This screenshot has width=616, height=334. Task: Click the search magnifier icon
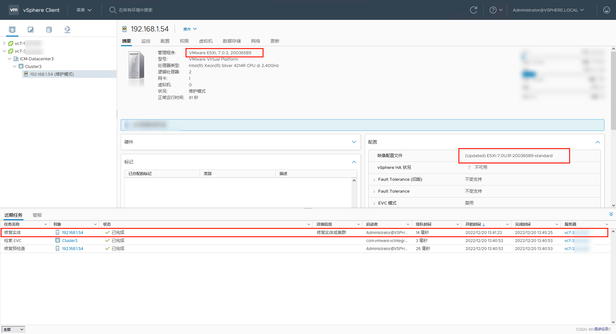[113, 10]
